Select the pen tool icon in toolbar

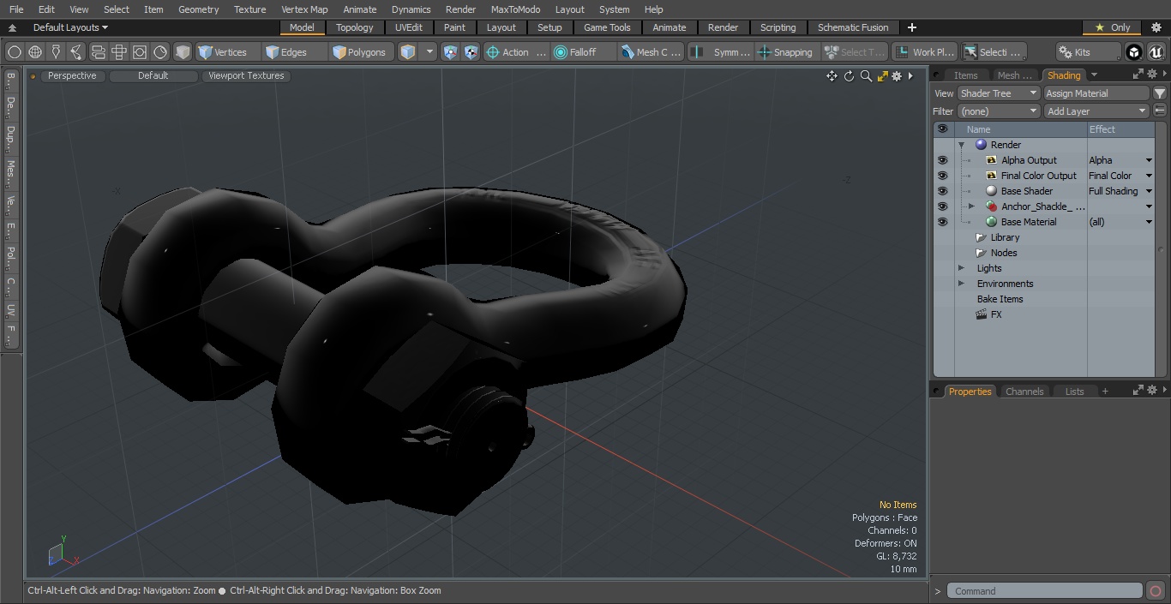[56, 52]
